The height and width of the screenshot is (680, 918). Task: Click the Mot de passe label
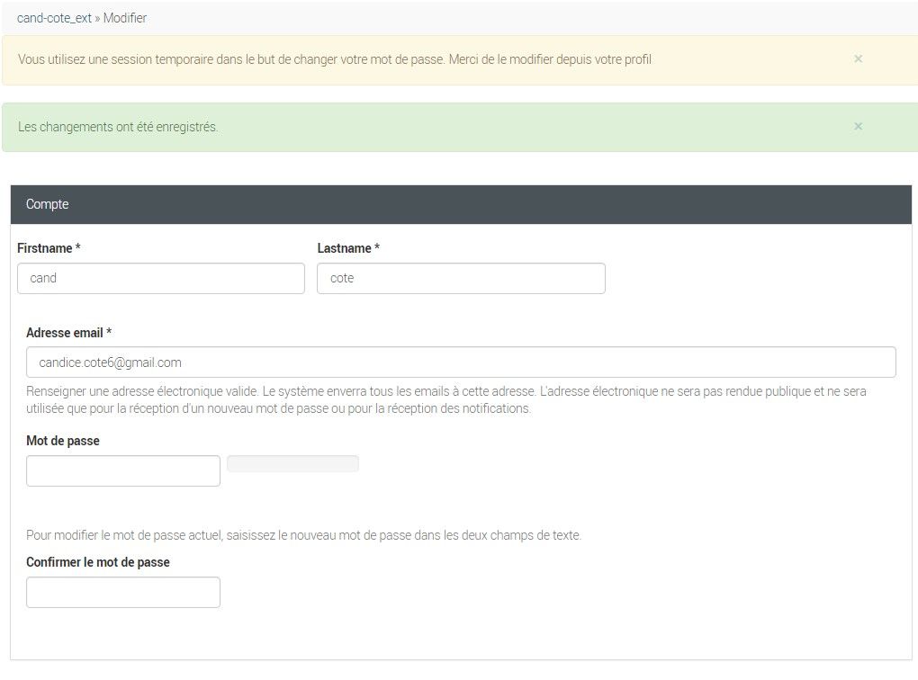pos(63,441)
